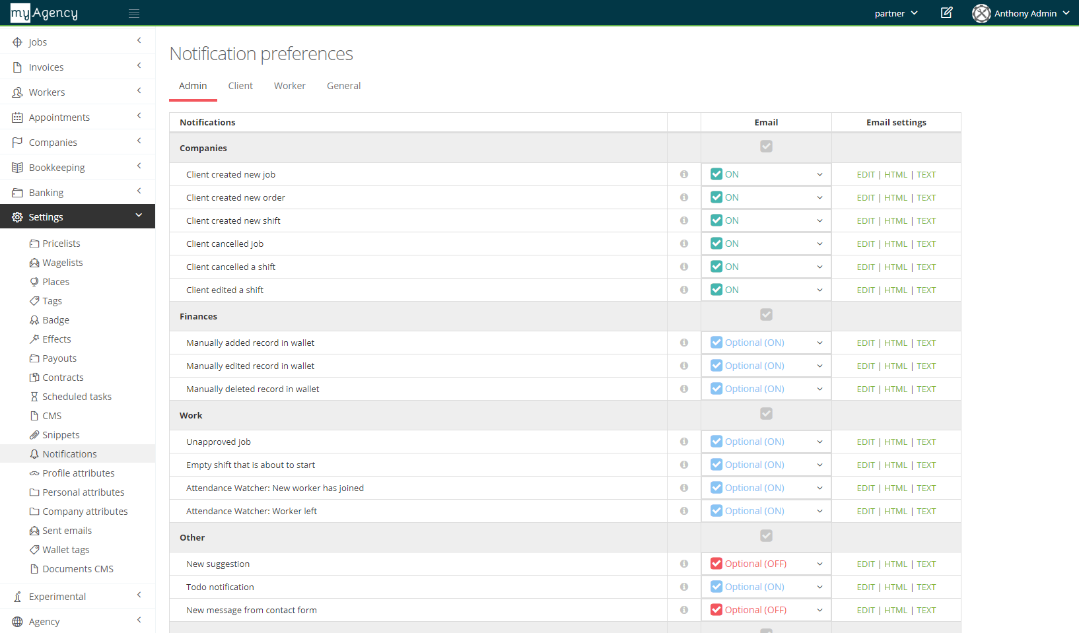Open the Notifications settings icon in sidebar

click(x=34, y=453)
